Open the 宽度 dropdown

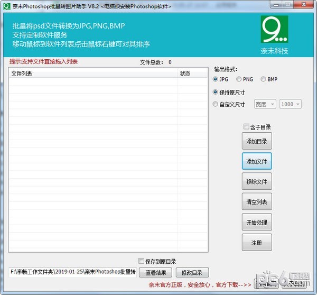(265, 104)
